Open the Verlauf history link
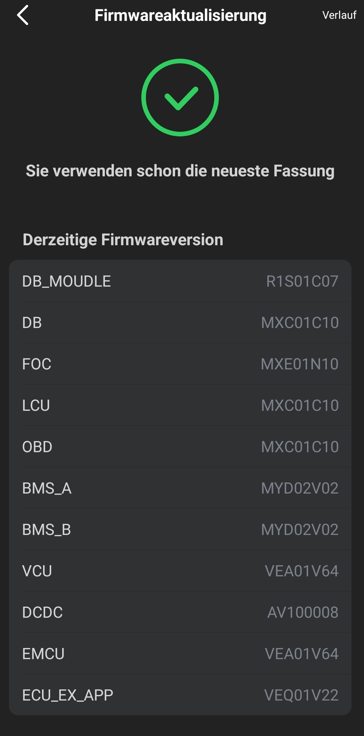Screen dimensions: 364x736 tap(339, 15)
